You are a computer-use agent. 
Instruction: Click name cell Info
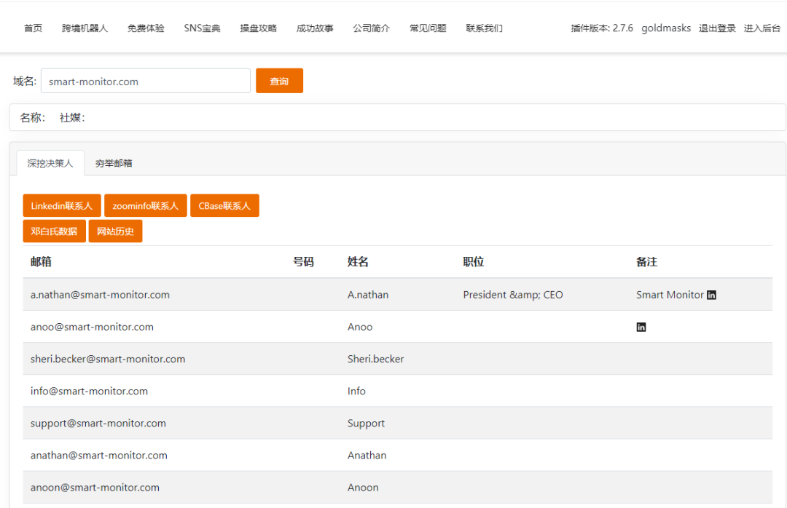point(356,391)
